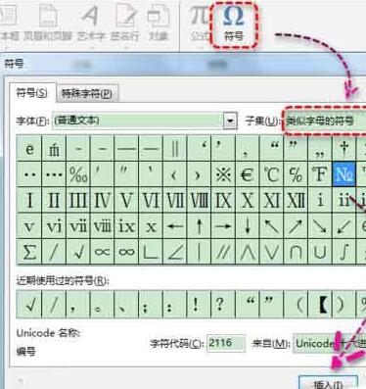Select Roman numeral Ⅷ in the grid

(199, 200)
